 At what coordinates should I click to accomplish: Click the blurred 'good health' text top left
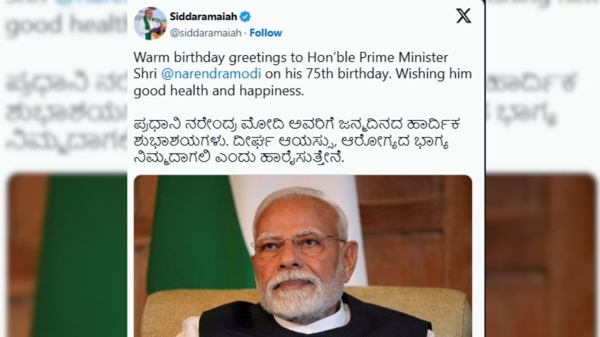coord(65,25)
